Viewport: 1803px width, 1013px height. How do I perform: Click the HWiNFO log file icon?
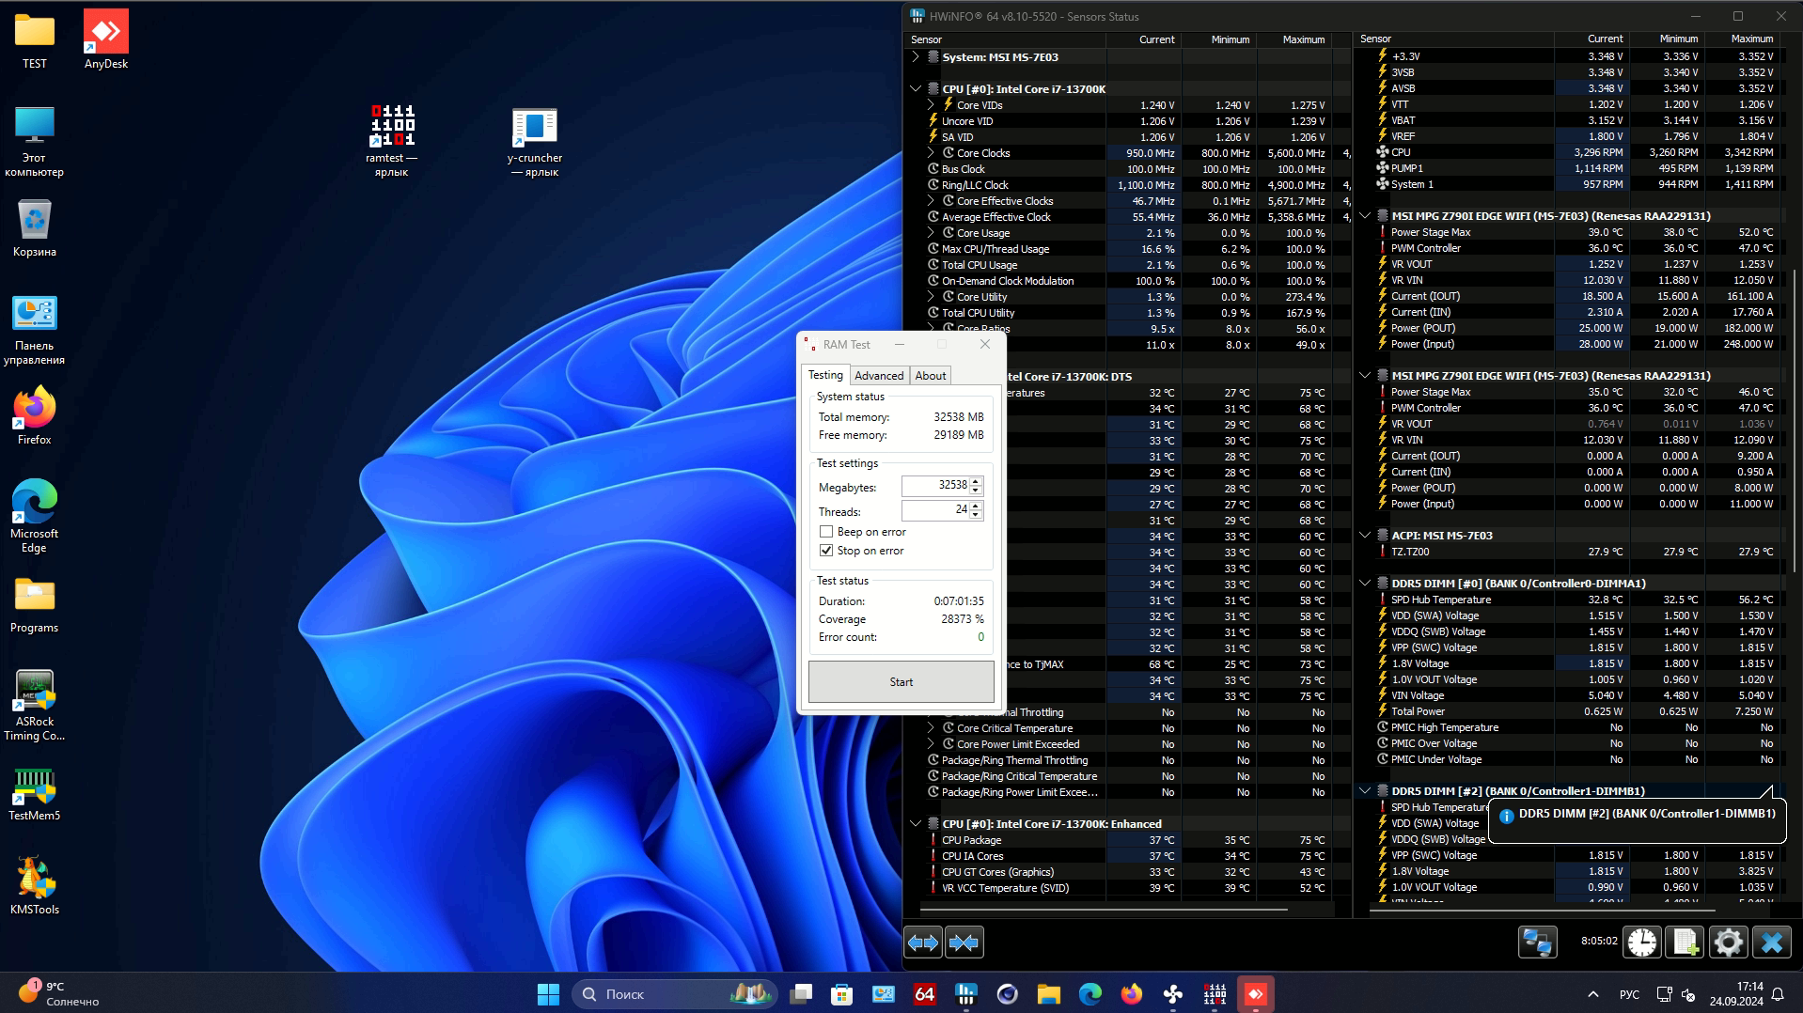(x=1685, y=942)
